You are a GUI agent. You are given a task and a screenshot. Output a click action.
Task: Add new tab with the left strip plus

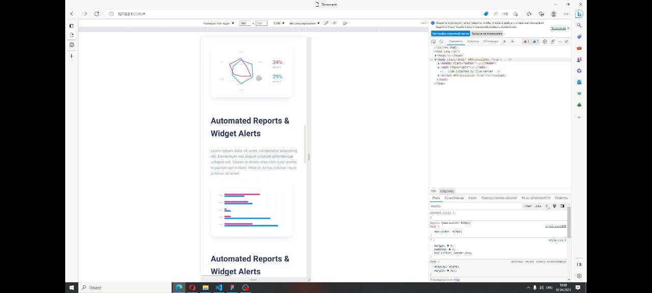(x=71, y=56)
